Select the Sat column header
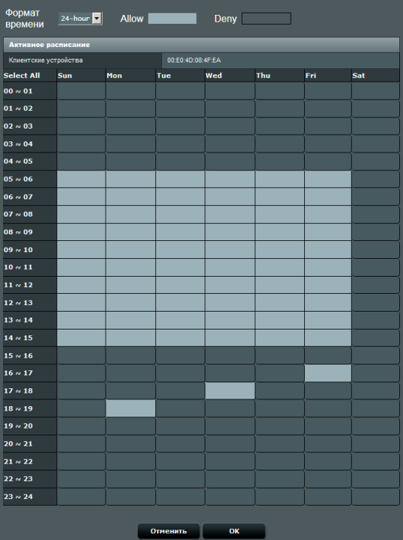This screenshot has width=403, height=540. click(375, 75)
